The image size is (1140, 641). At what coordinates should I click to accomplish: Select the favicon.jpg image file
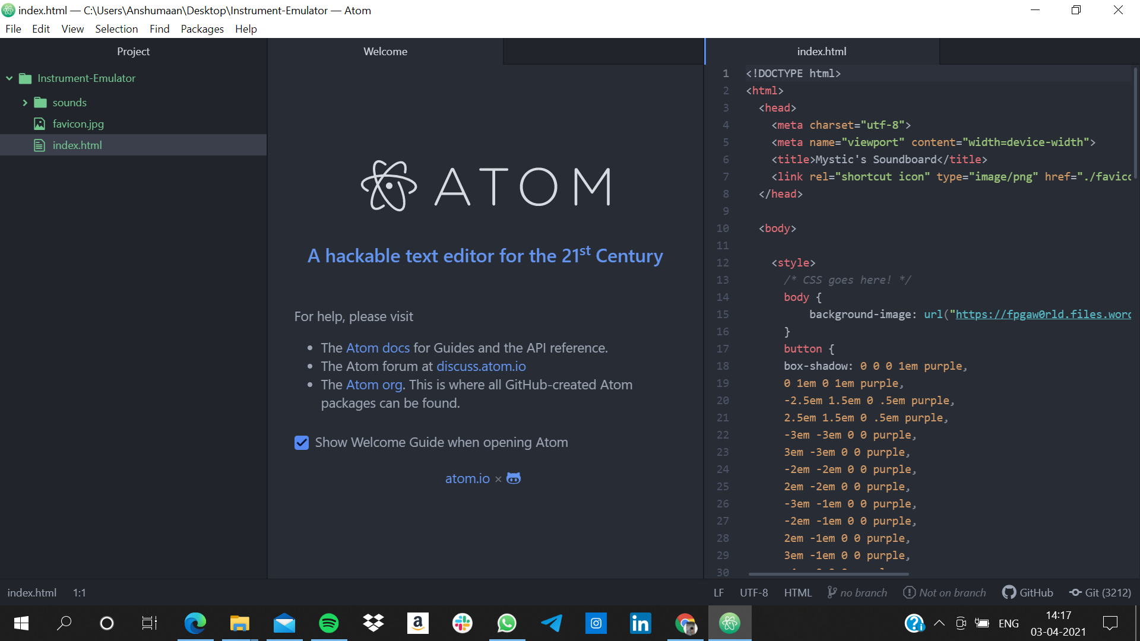pos(78,123)
